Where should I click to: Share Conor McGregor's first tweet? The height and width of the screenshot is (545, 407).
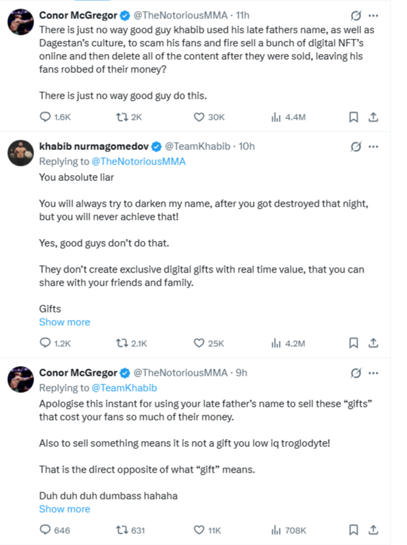pos(372,117)
